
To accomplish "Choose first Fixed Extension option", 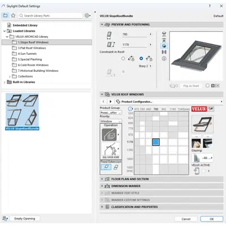I will (106, 167).
